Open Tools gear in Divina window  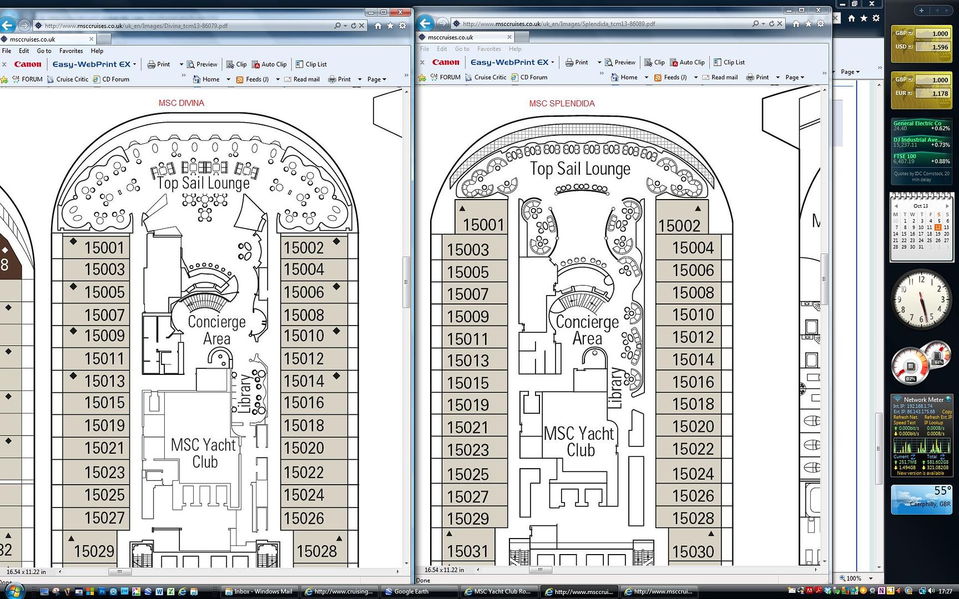(403, 26)
